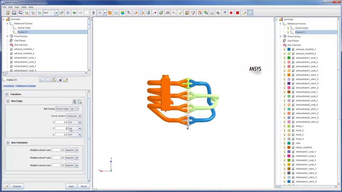Open the X unit cm dropdown
This screenshot has height=192, width=342.
pyautogui.click(x=80, y=122)
